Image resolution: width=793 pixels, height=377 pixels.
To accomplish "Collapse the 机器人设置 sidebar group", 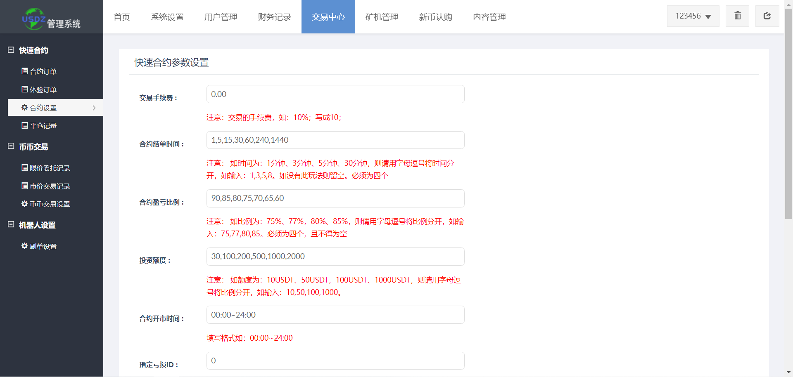I will pyautogui.click(x=11, y=225).
